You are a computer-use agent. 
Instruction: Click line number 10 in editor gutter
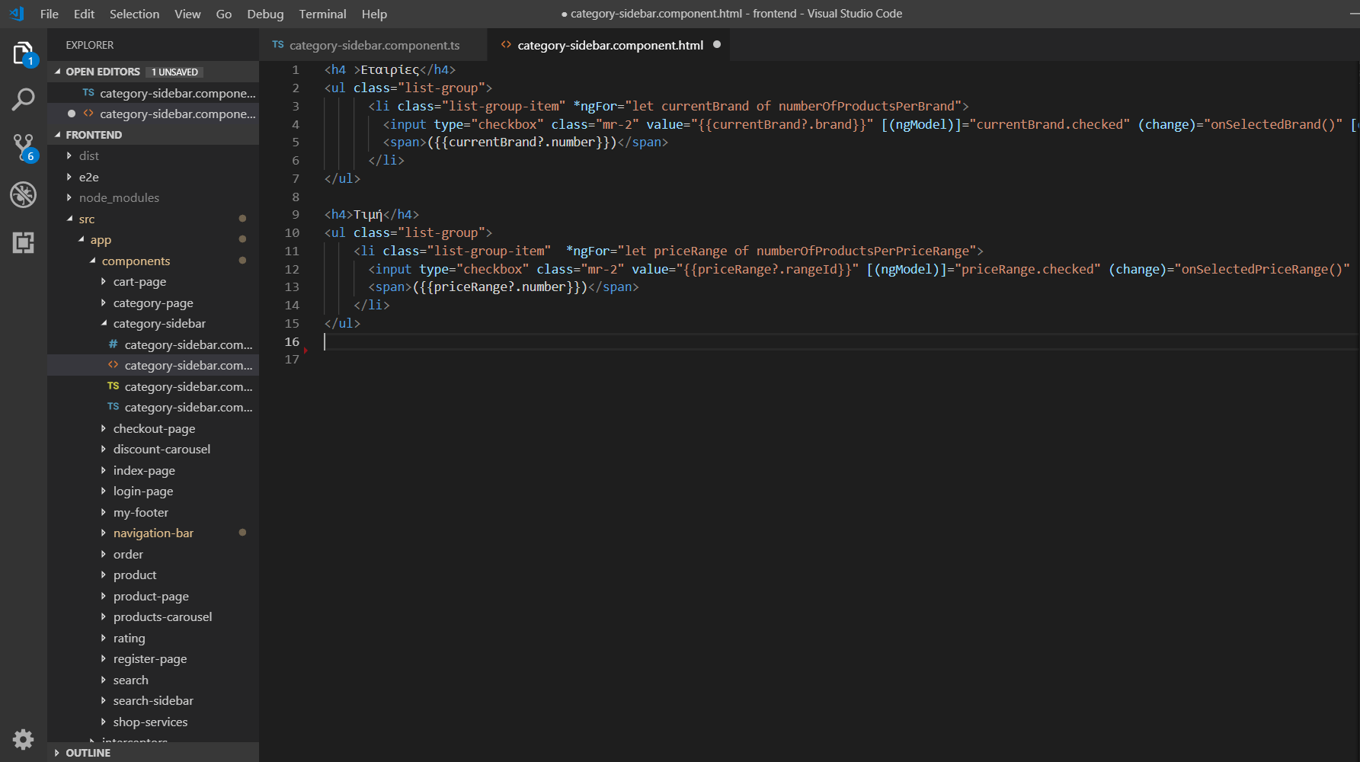pyautogui.click(x=292, y=232)
